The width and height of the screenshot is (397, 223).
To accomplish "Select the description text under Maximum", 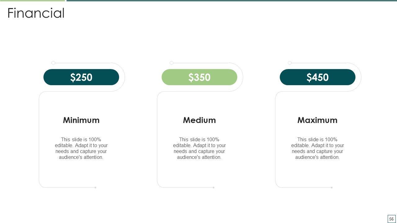I will click(318, 148).
